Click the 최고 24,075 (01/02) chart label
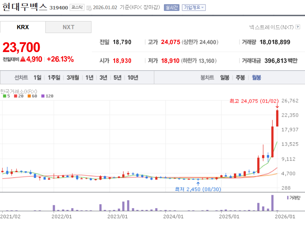 click(254, 101)
